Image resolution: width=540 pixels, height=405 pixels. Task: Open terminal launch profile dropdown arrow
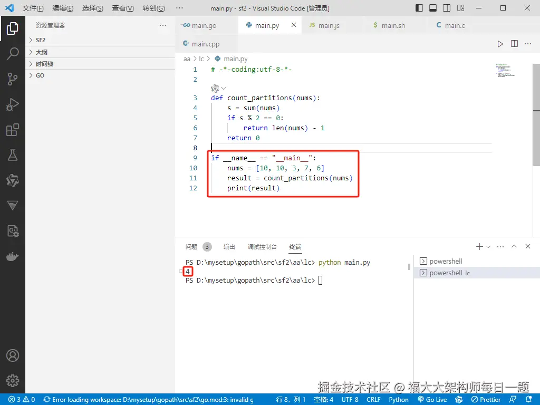coord(488,247)
